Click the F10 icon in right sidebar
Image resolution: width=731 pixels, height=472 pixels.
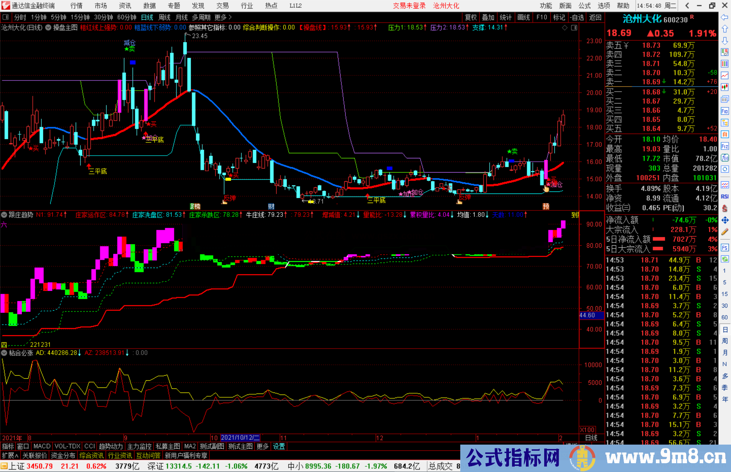tap(725, 111)
